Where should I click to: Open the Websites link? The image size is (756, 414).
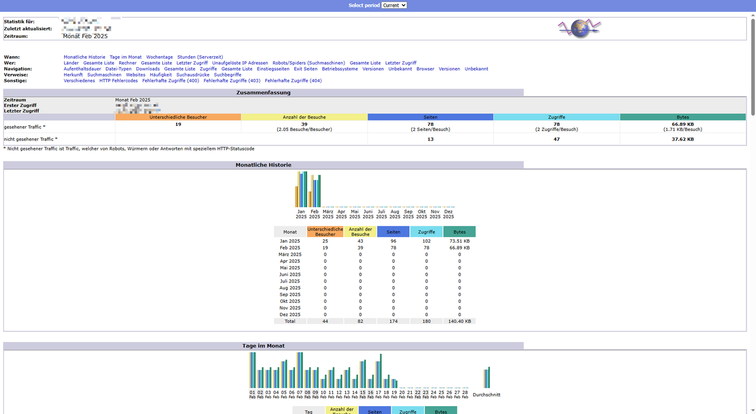coord(135,75)
